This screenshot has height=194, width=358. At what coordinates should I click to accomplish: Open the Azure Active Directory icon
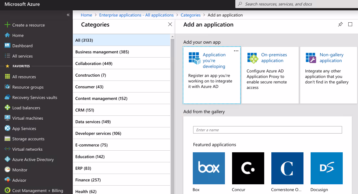pyautogui.click(x=7, y=159)
